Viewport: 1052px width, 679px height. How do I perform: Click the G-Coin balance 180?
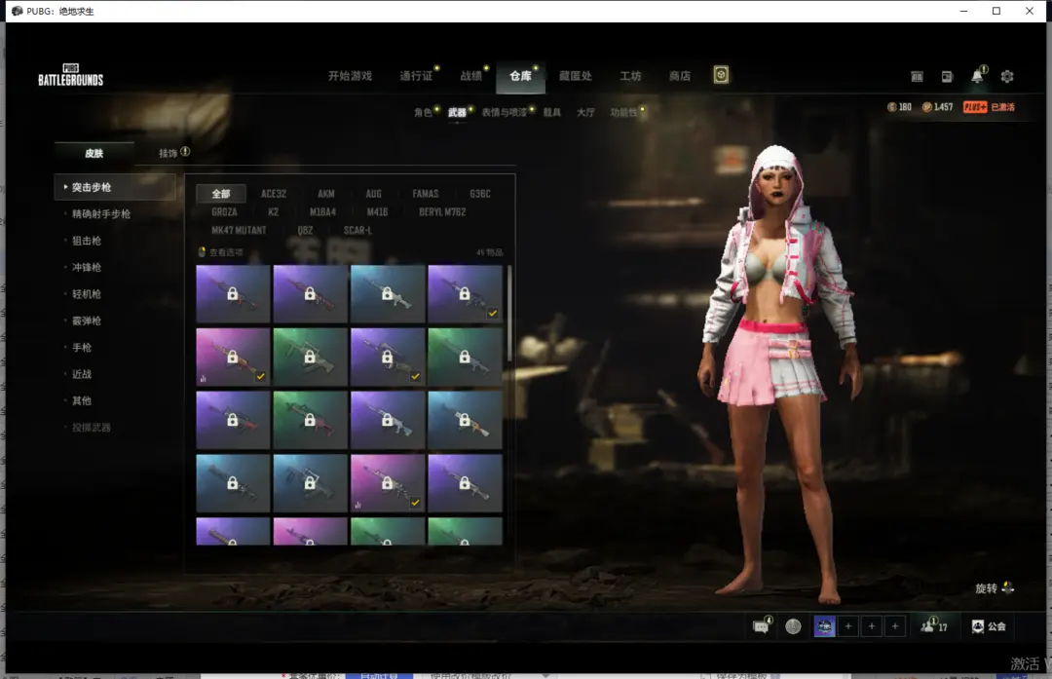pyautogui.click(x=899, y=107)
